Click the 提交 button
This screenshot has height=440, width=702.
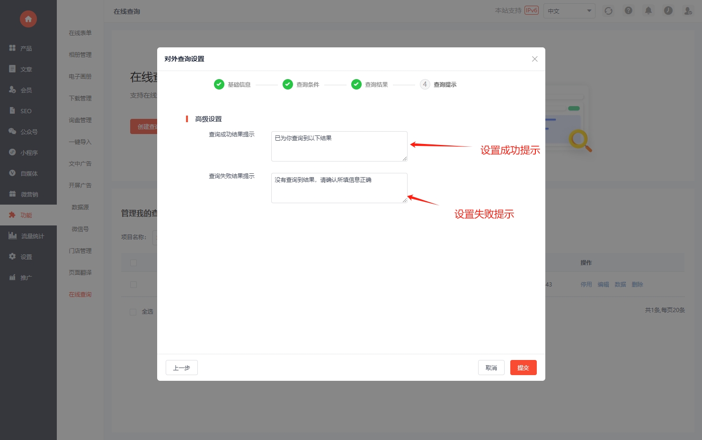(523, 368)
